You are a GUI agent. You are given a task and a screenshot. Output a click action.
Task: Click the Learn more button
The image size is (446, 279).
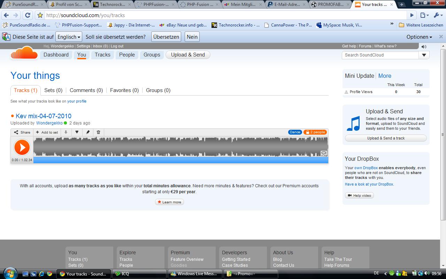pyautogui.click(x=169, y=202)
